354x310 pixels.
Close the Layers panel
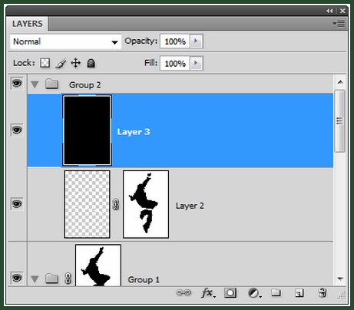(342, 11)
